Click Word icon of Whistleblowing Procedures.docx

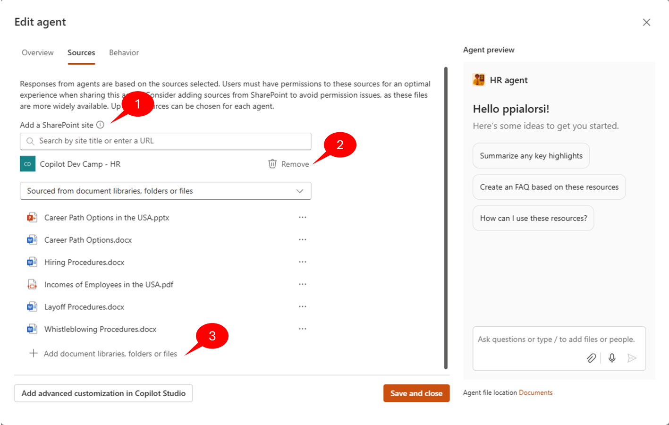tap(32, 329)
